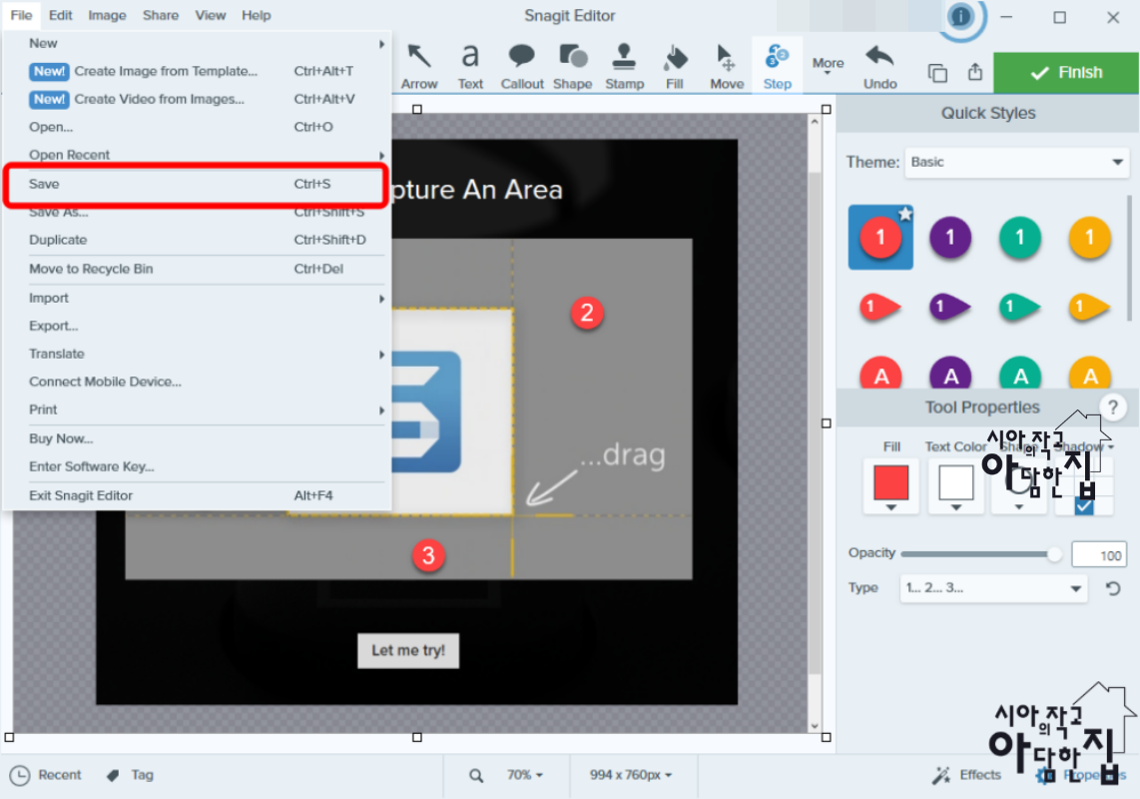Choose the red pointer step style
Image resolution: width=1140 pixels, height=799 pixels.
[x=879, y=307]
